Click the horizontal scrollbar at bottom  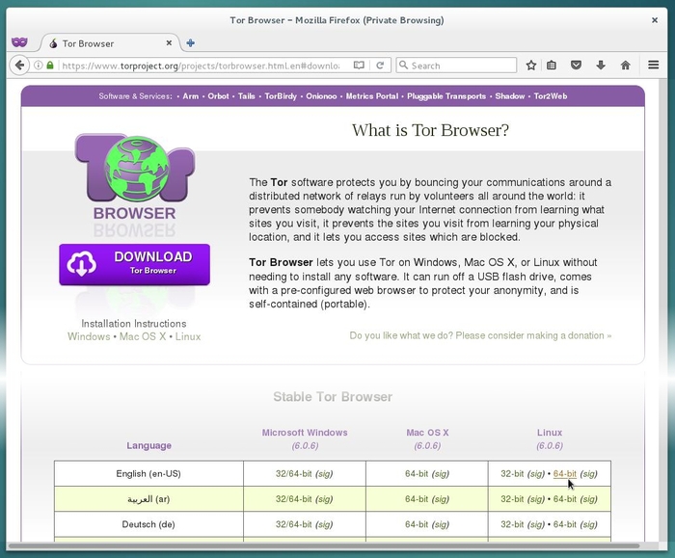[x=324, y=546]
